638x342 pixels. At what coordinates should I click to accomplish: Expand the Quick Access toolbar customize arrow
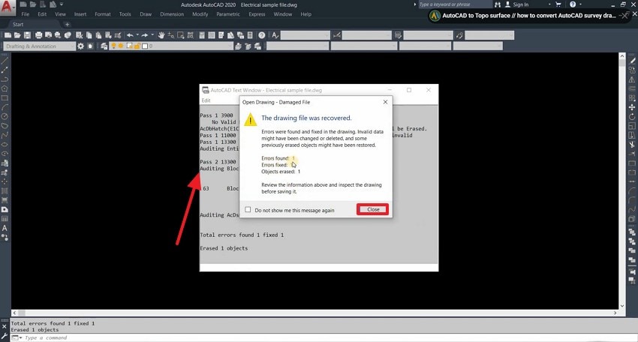[62, 4]
